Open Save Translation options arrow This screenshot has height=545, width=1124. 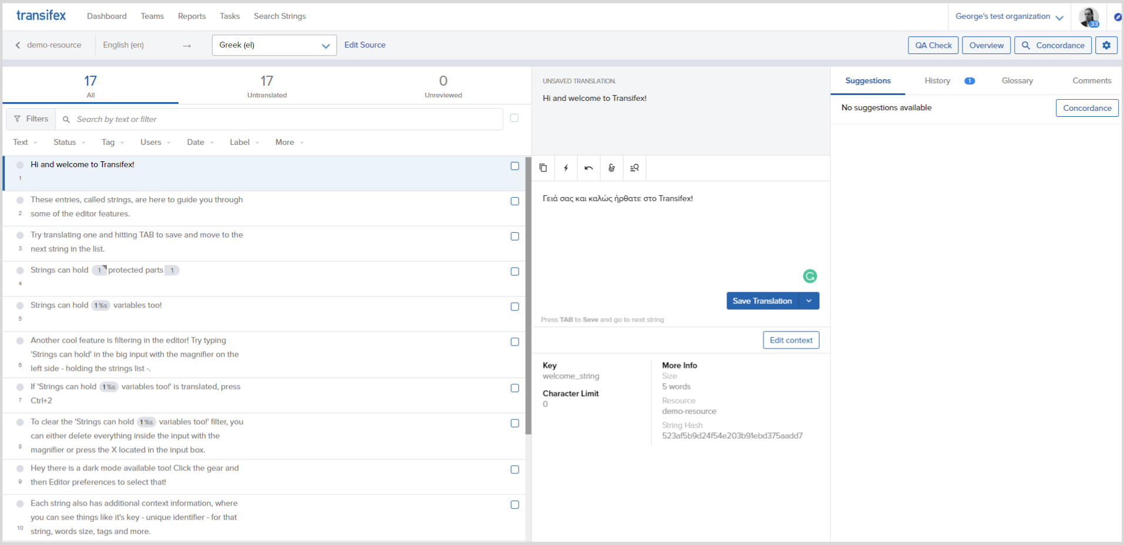(809, 301)
